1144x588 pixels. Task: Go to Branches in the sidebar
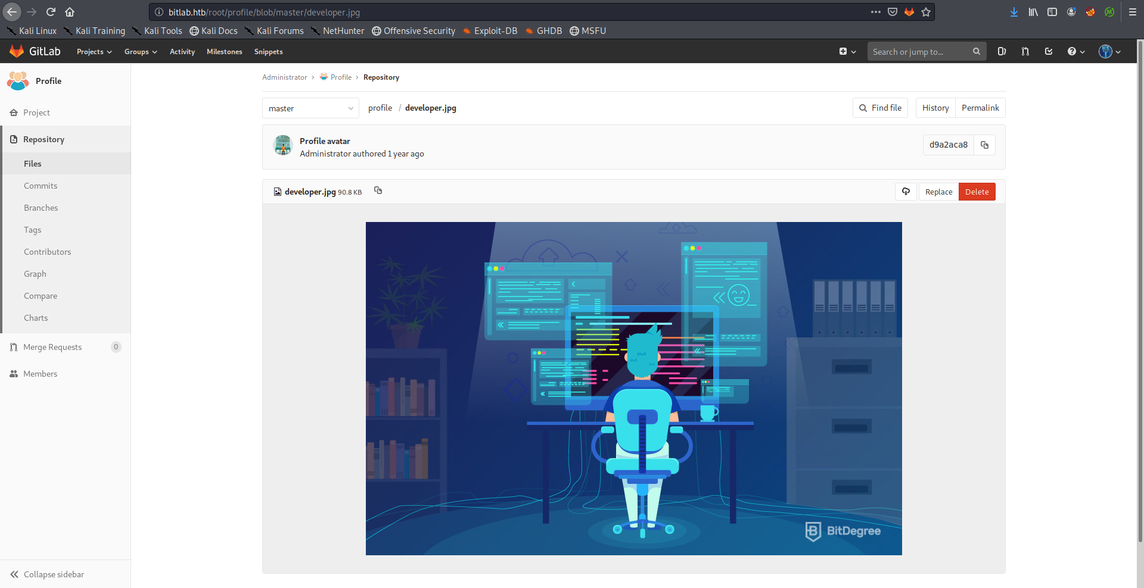[41, 208]
